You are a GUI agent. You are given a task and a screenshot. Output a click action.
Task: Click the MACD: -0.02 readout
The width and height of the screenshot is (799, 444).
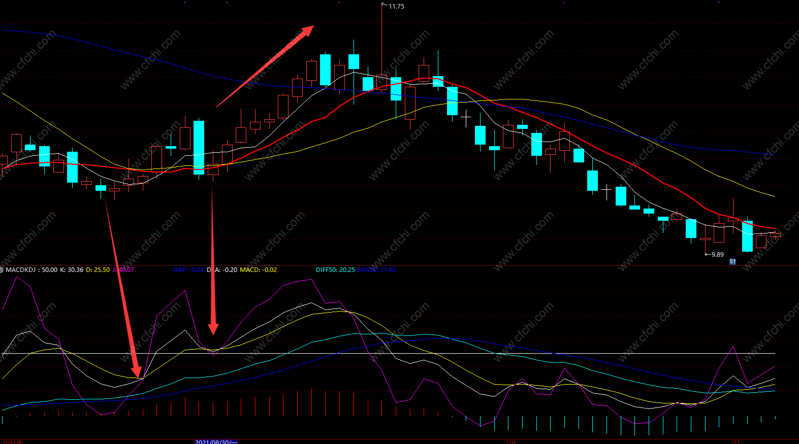tap(258, 270)
